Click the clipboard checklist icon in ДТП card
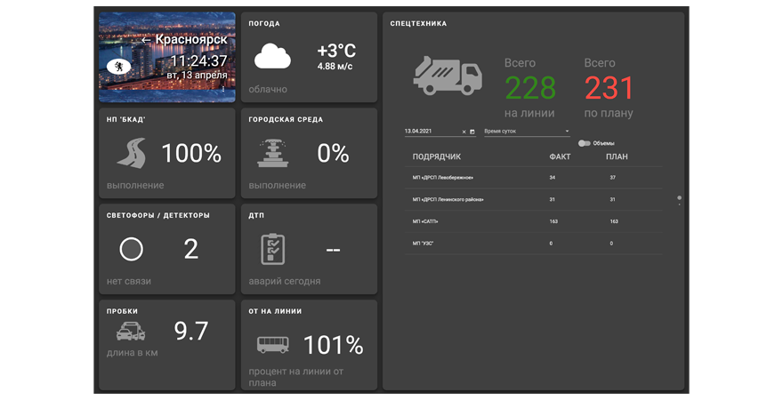Image resolution: width=783 pixels, height=400 pixels. tap(272, 249)
